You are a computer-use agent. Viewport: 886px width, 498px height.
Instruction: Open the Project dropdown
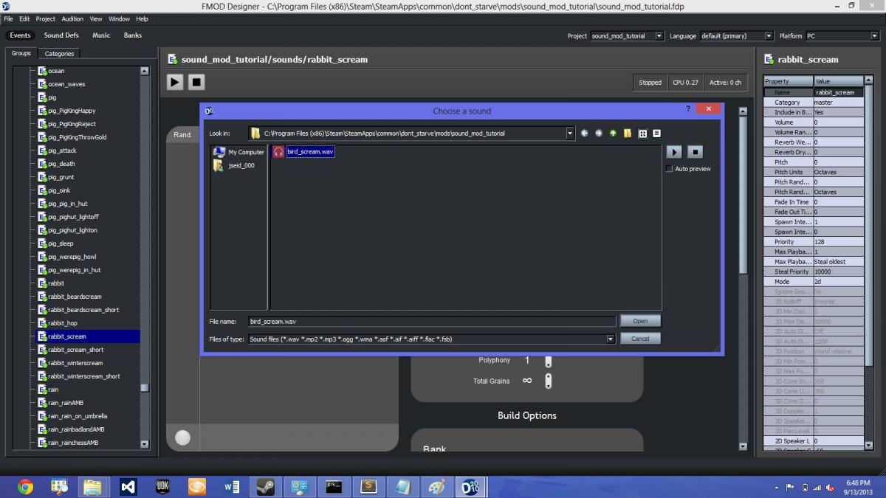click(x=659, y=36)
